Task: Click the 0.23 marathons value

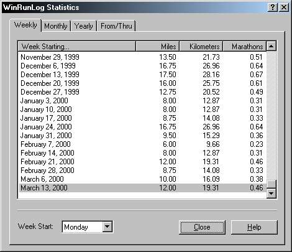Action: pyautogui.click(x=257, y=144)
